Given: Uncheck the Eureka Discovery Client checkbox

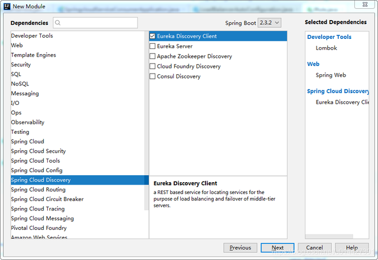Looking at the screenshot, I should coord(152,36).
